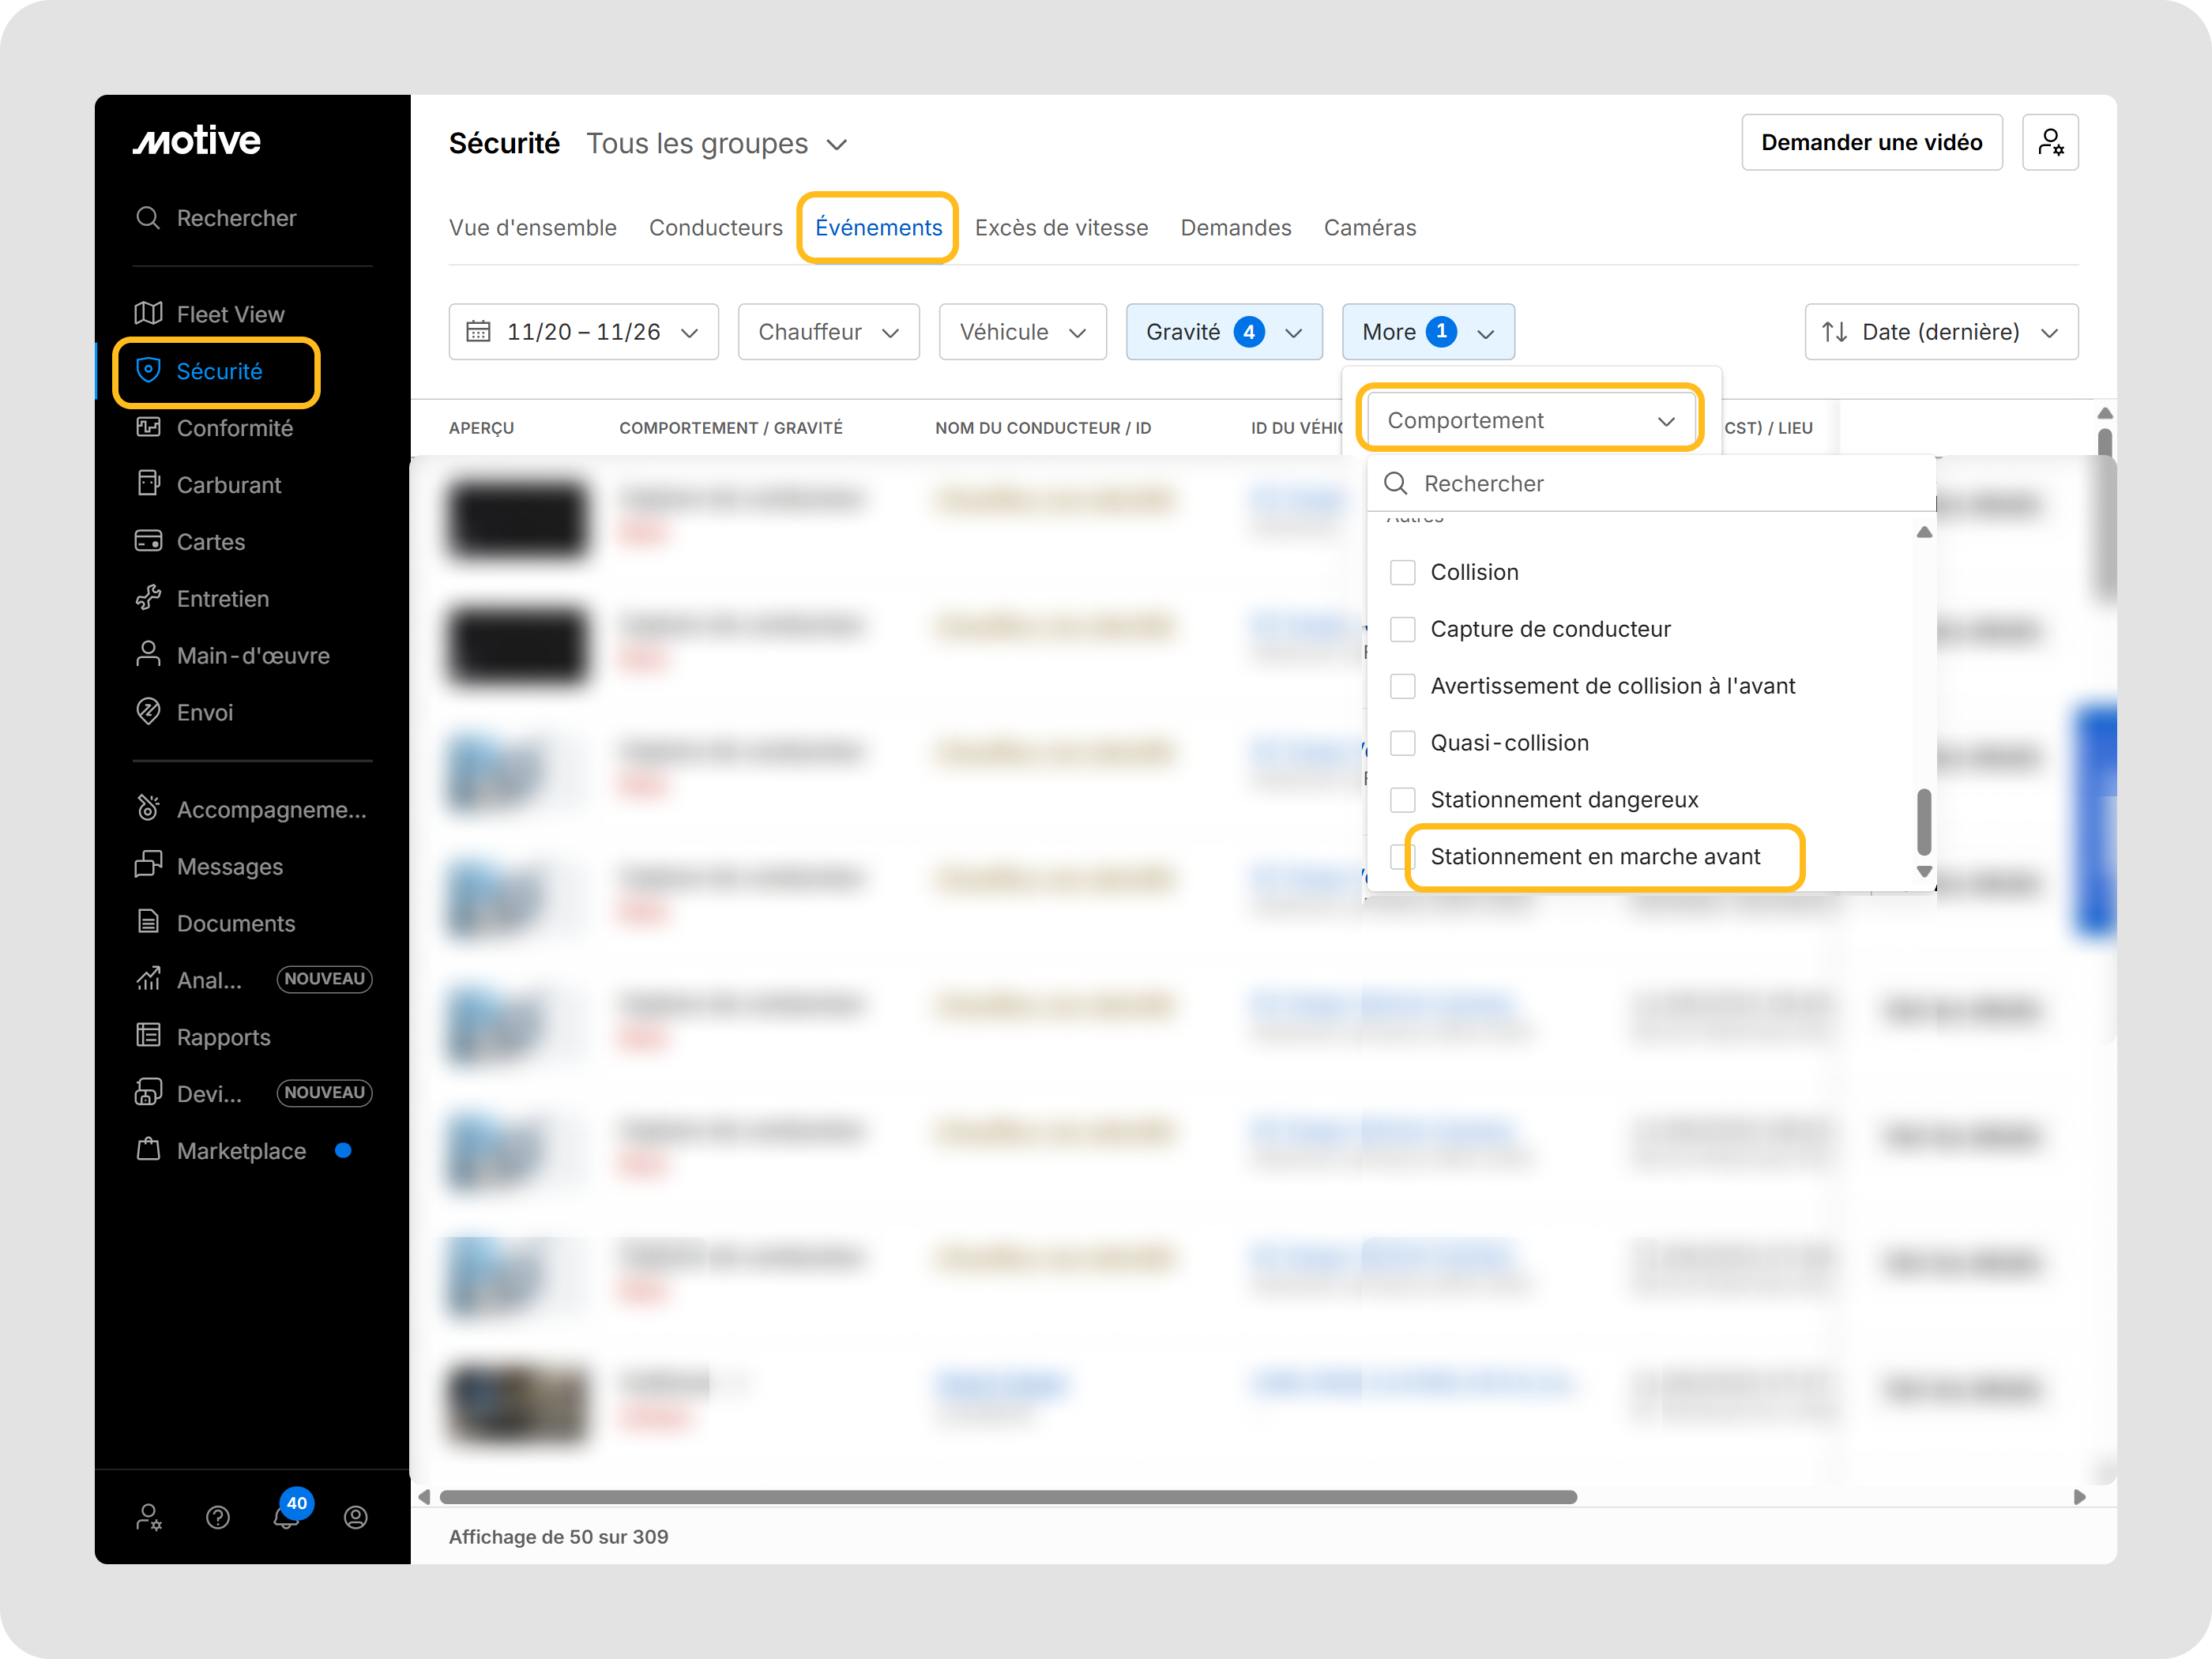This screenshot has height=1659, width=2212.
Task: Open Entretien wrench icon in sidebar
Action: pos(148,598)
